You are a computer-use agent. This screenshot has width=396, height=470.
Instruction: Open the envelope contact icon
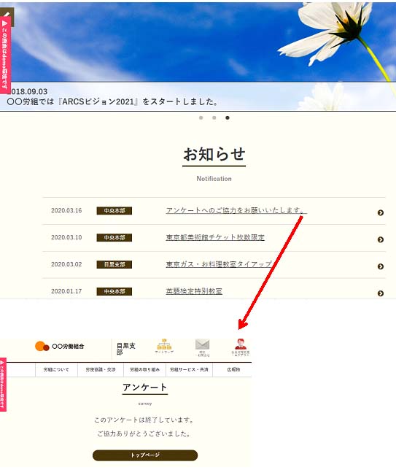click(x=203, y=347)
